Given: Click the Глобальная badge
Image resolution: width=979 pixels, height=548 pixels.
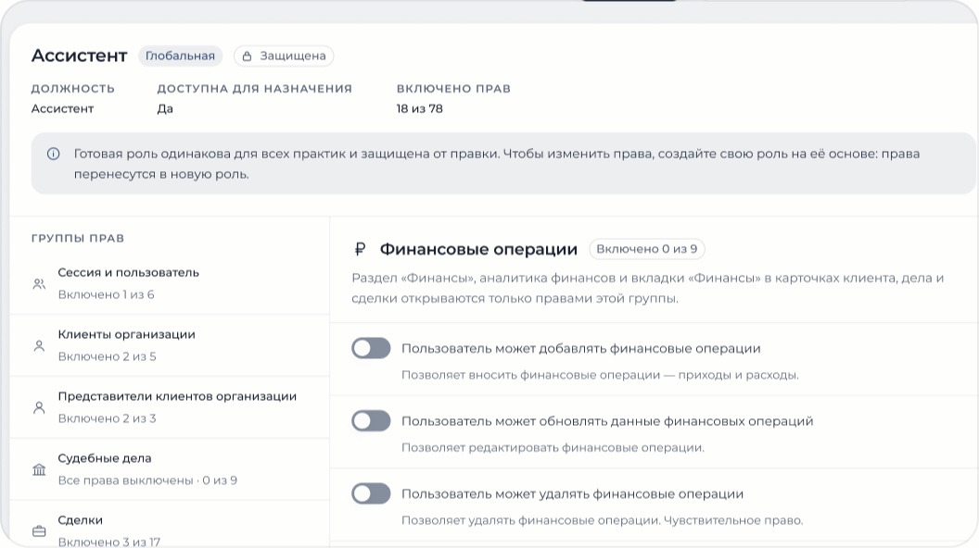Looking at the screenshot, I should tap(181, 56).
